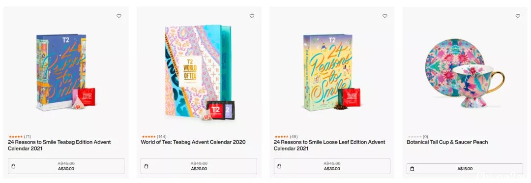View the floral peach cup and saucer image
Image resolution: width=531 pixels, height=183 pixels.
(x=465, y=73)
